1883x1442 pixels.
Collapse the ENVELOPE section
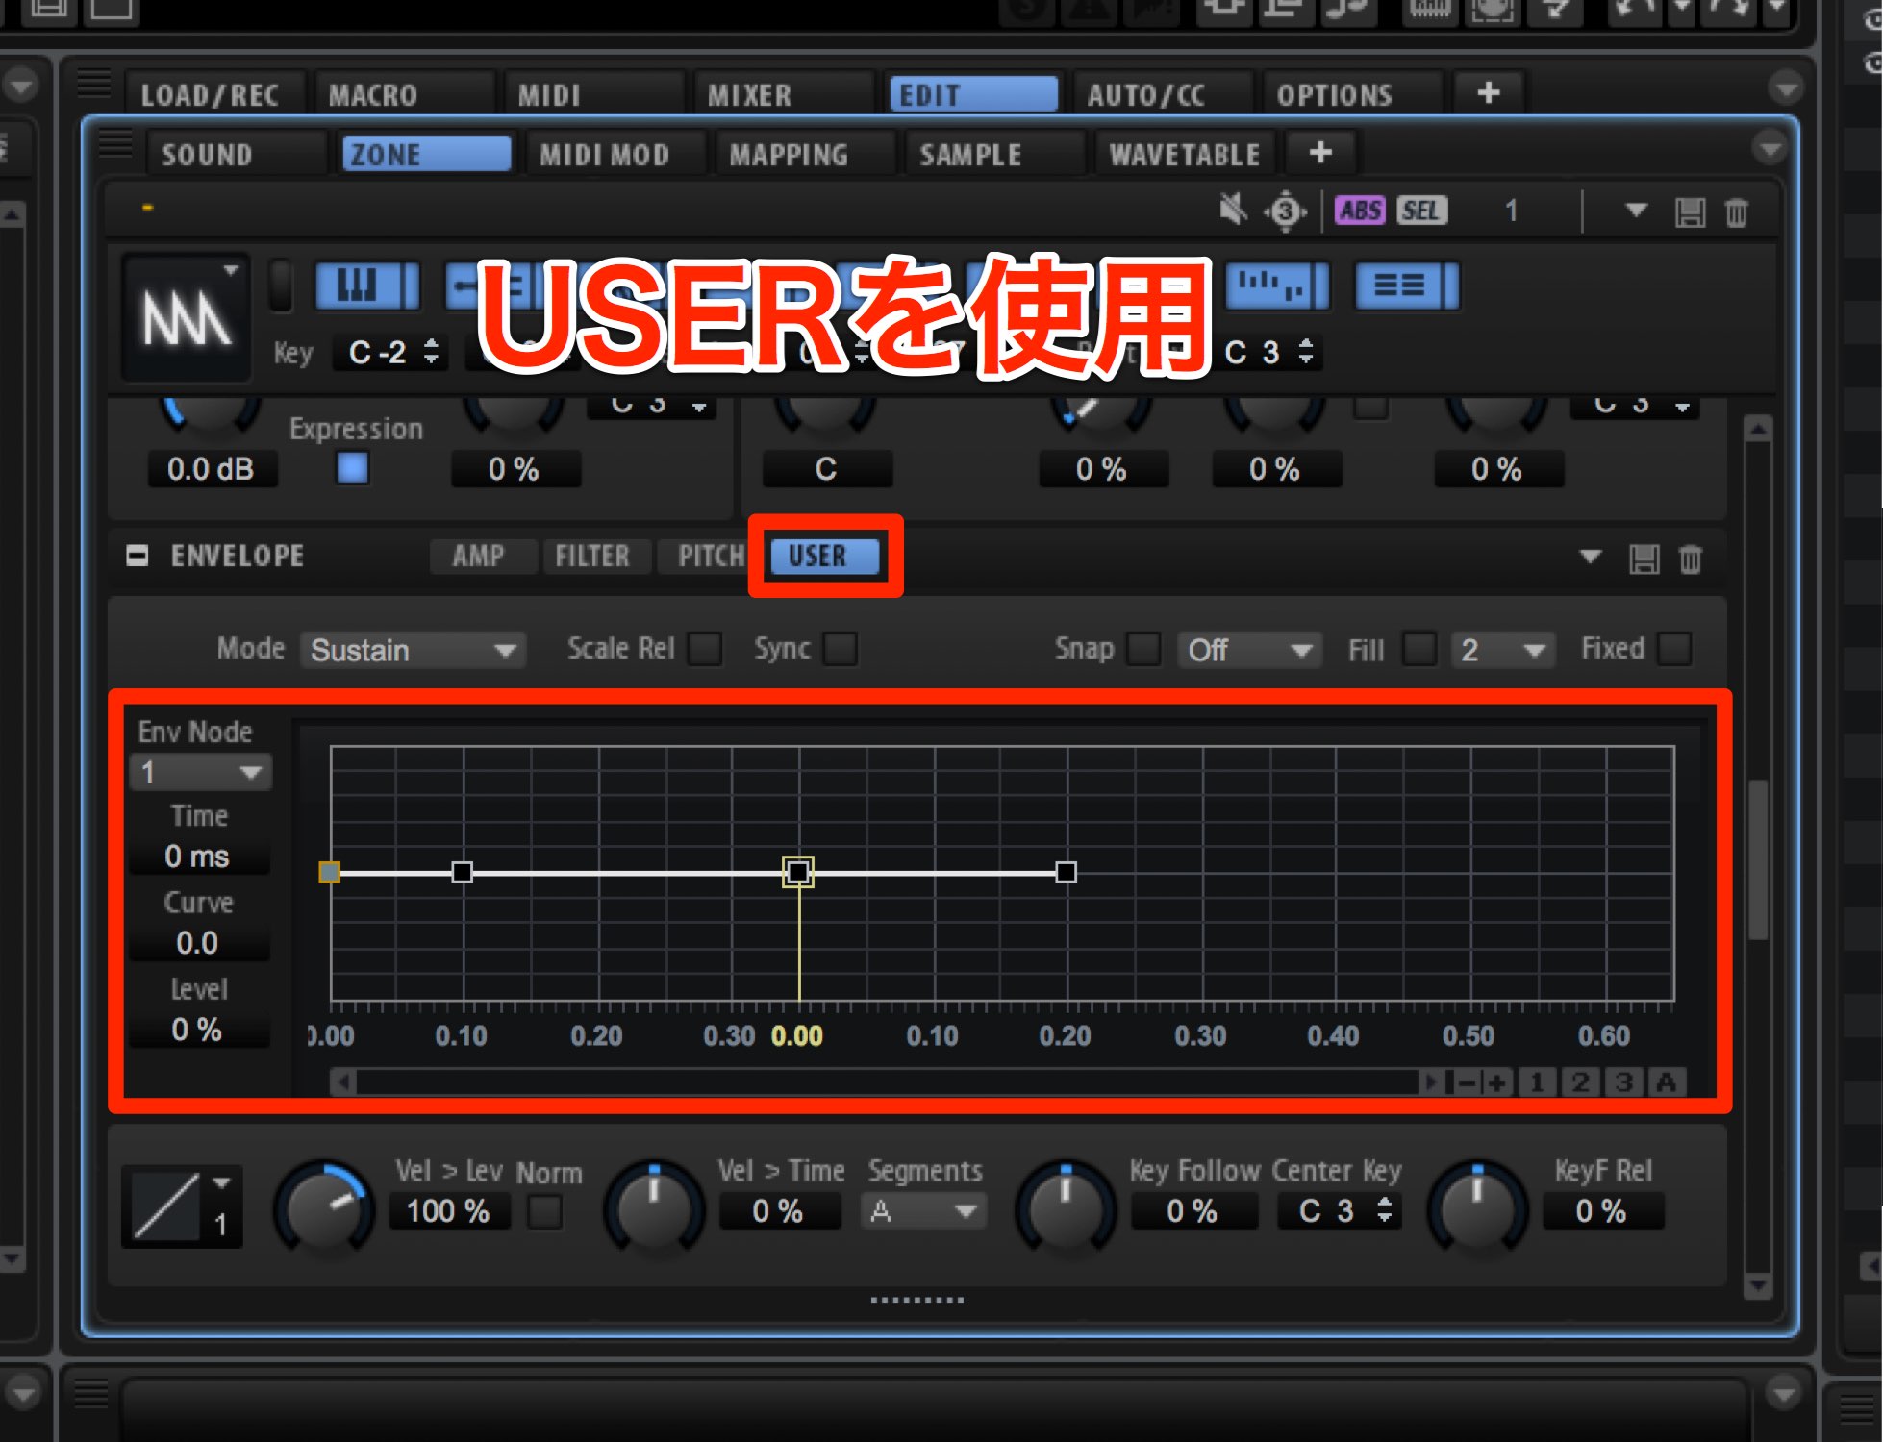(138, 556)
